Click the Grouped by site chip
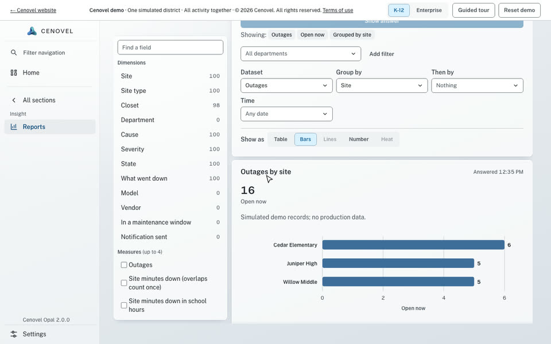Viewport: 551px width, 344px height. 352,35
